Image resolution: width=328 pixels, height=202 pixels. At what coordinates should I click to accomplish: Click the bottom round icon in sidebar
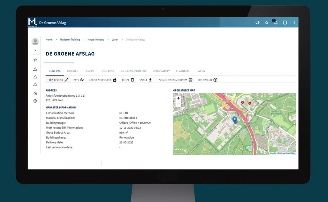coord(35,101)
